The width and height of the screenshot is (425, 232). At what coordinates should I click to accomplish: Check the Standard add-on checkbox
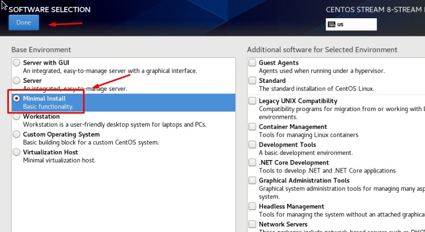pyautogui.click(x=253, y=81)
